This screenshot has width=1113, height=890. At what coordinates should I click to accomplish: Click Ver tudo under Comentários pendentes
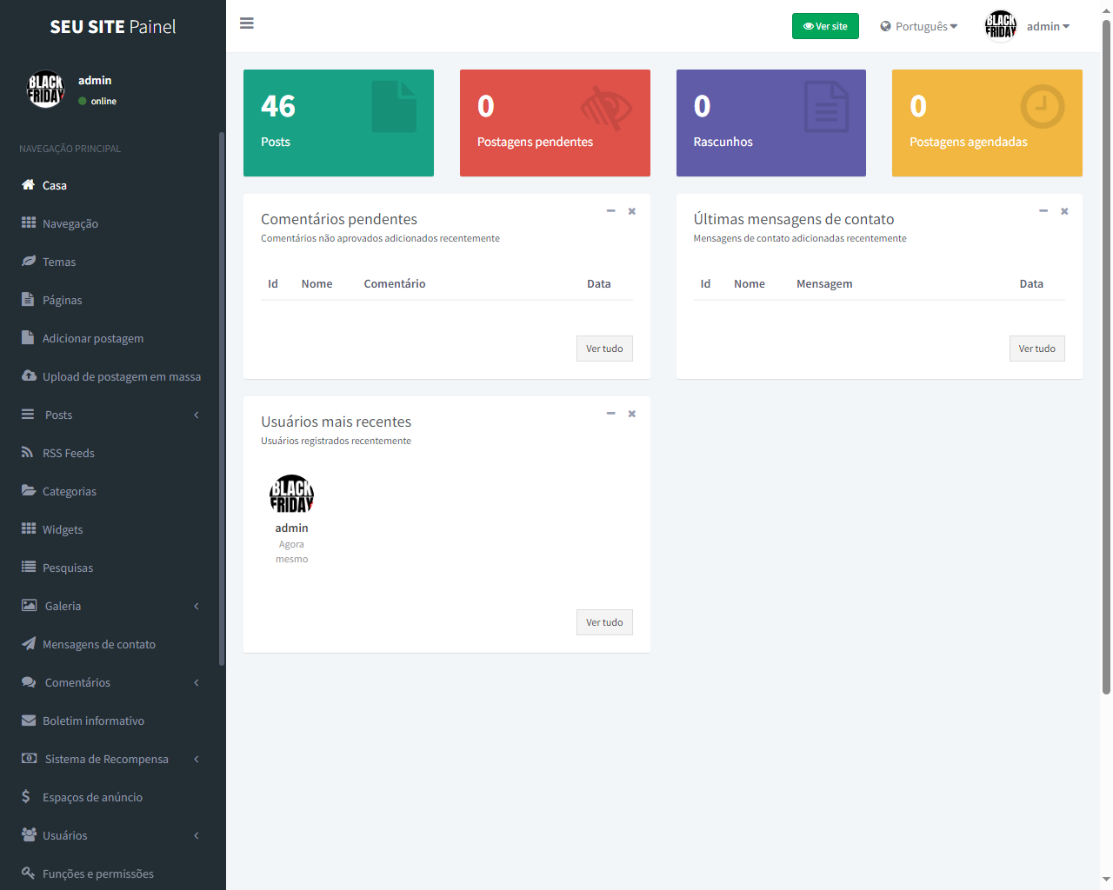coord(604,349)
